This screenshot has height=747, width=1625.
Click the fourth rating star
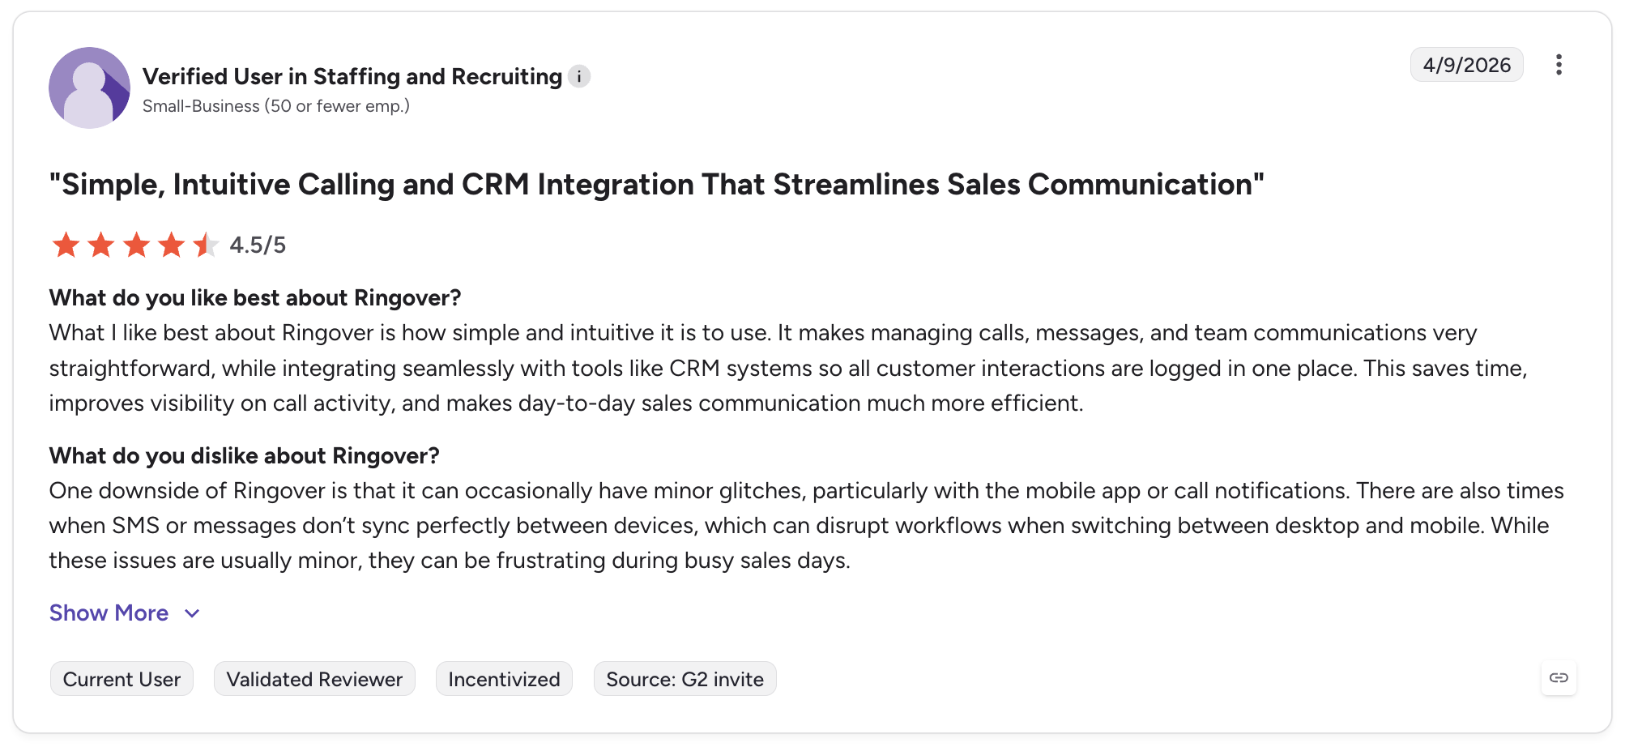pos(171,245)
